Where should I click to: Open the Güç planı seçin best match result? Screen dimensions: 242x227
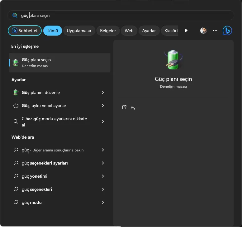pos(59,62)
